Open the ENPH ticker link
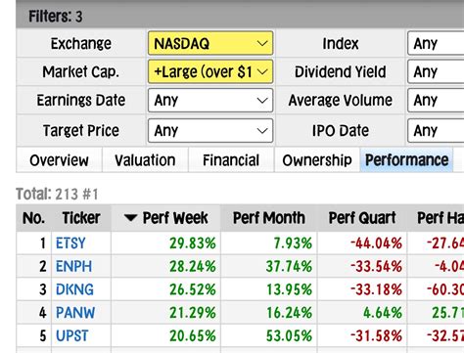This screenshot has width=464, height=353. 73,266
